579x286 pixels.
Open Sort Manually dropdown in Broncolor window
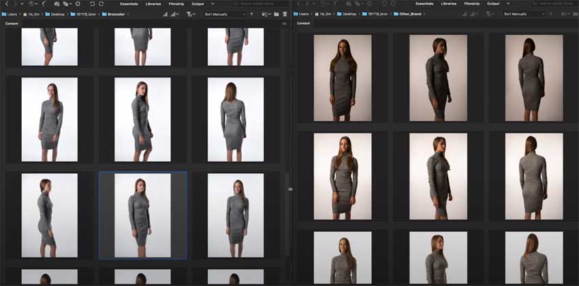pos(225,14)
